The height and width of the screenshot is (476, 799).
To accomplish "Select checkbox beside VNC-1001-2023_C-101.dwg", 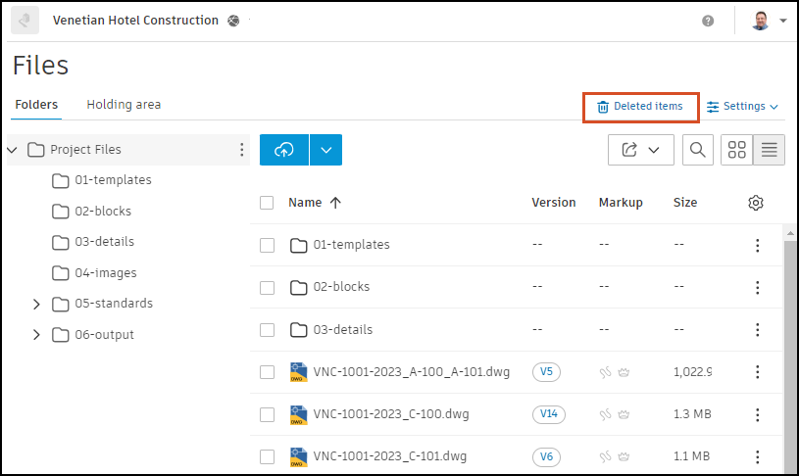I will [x=267, y=456].
